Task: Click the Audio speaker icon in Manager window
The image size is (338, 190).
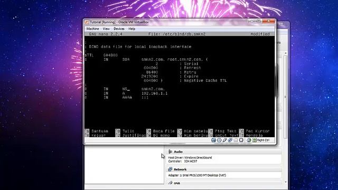Action: click(170, 151)
